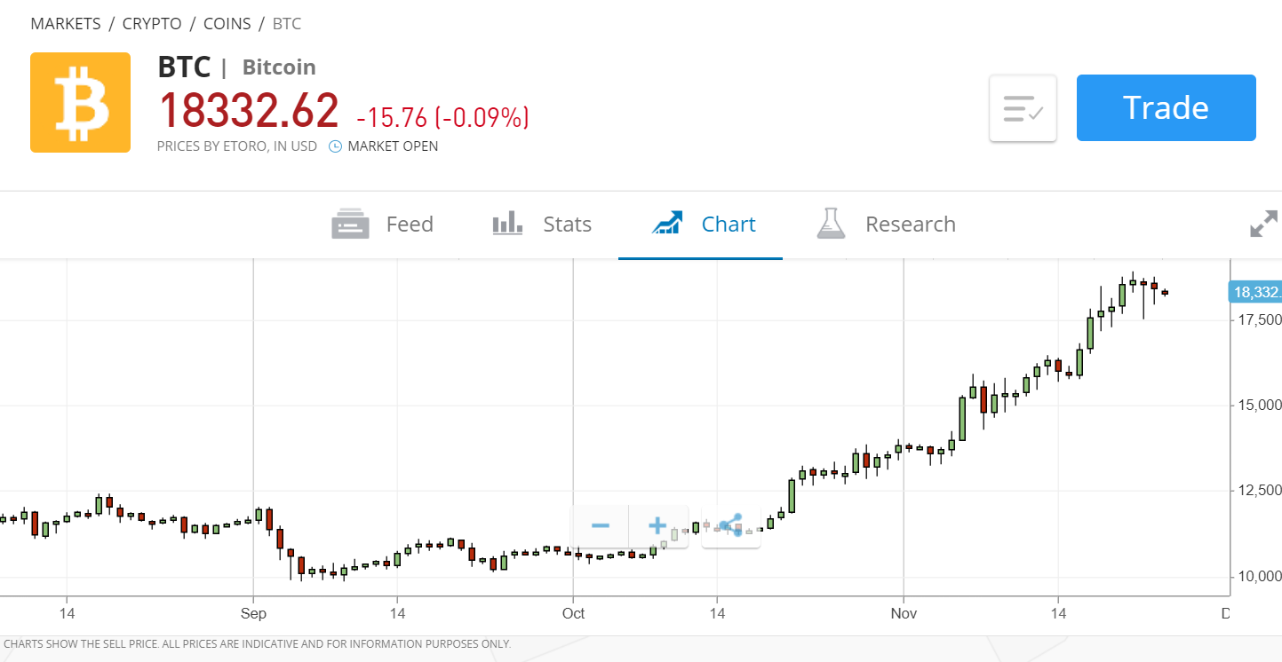
Task: Zoom in the chart with plus button
Action: click(x=657, y=526)
